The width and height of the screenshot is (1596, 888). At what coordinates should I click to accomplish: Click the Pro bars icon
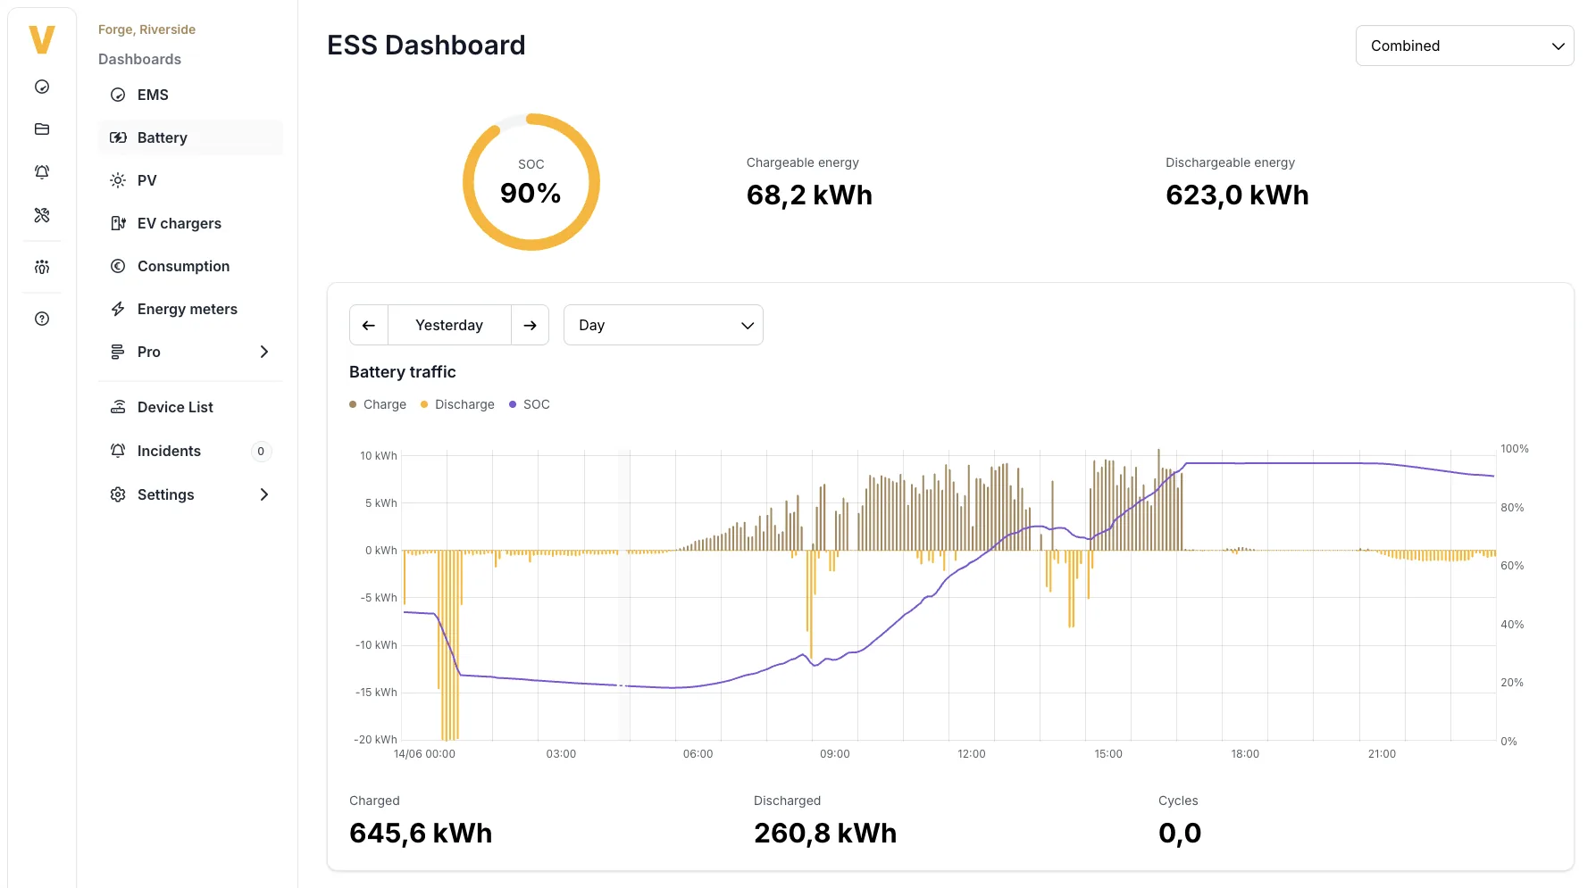tap(118, 352)
